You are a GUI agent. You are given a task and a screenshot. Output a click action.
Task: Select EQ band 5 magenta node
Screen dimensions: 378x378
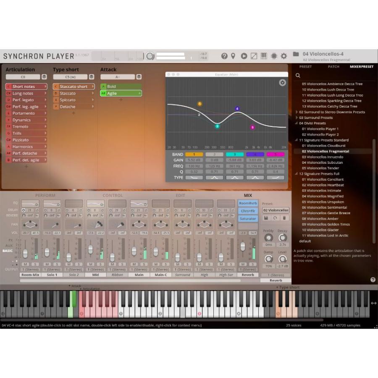[252, 127]
